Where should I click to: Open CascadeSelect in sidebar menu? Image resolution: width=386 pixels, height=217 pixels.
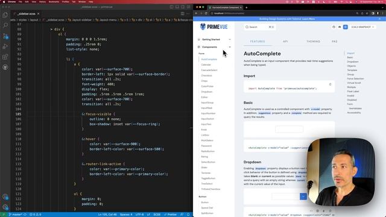tap(209, 70)
